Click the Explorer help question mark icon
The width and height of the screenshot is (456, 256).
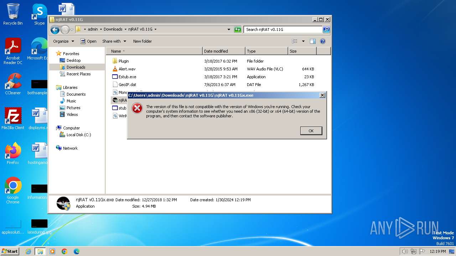pos(322,41)
